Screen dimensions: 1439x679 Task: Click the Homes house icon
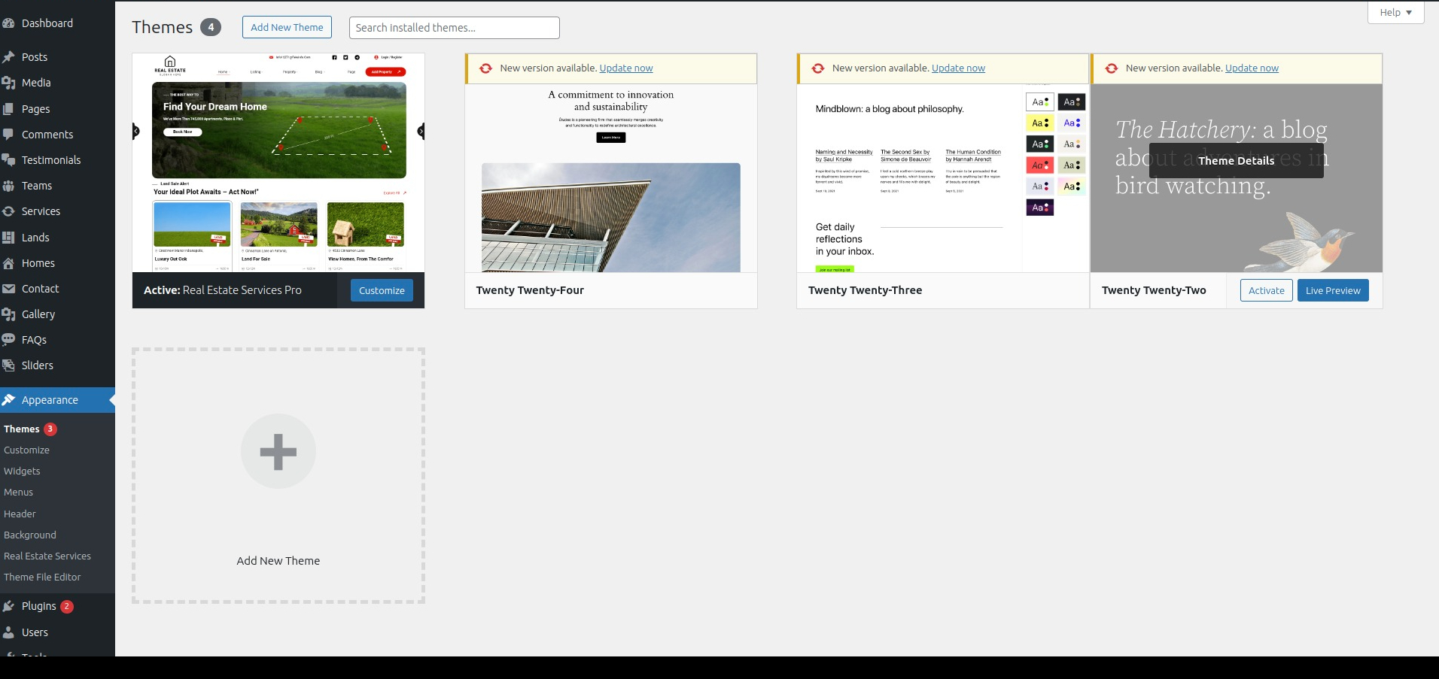(x=8, y=263)
